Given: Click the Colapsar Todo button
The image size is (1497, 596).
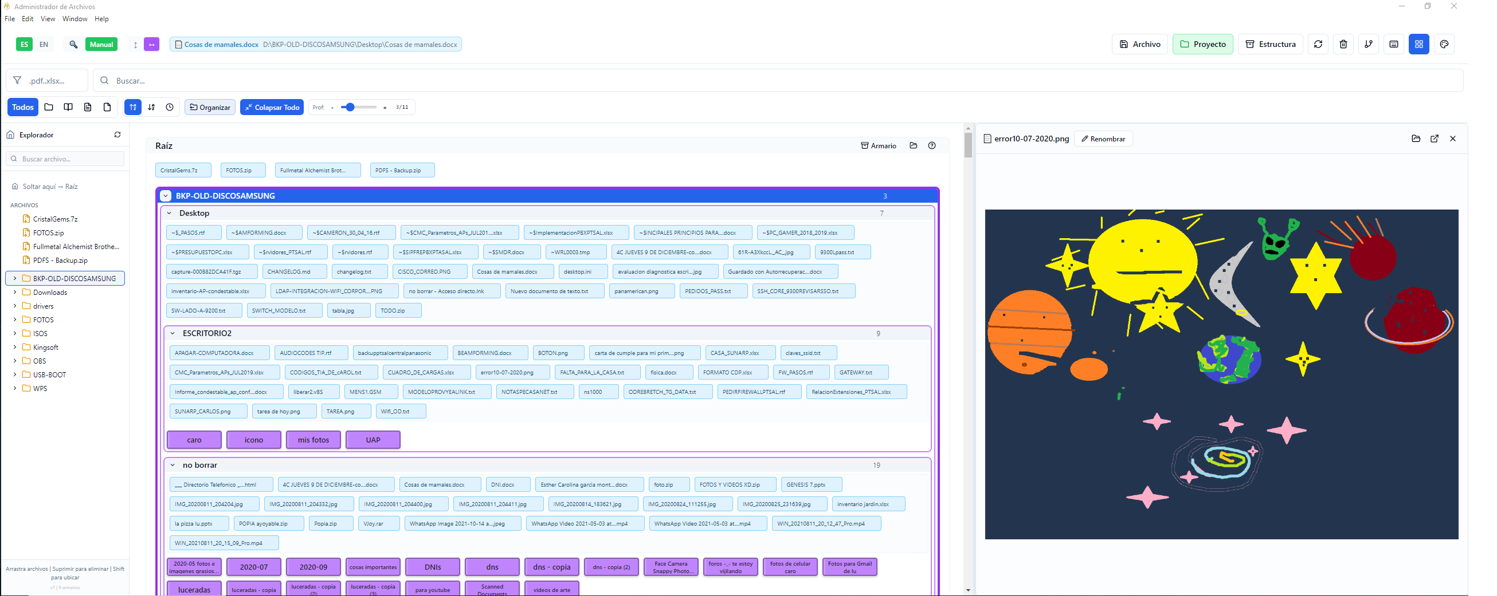Looking at the screenshot, I should [x=272, y=108].
